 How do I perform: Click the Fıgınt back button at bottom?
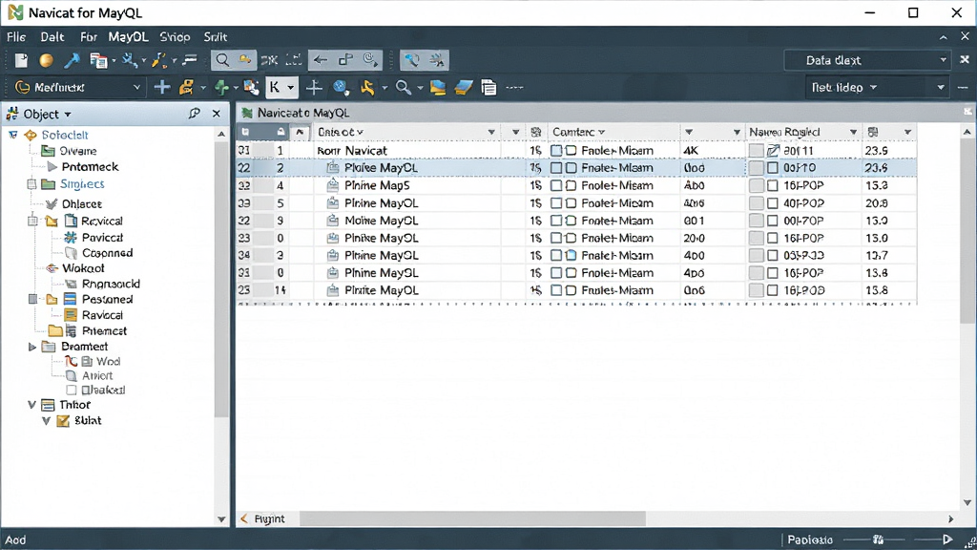262,518
